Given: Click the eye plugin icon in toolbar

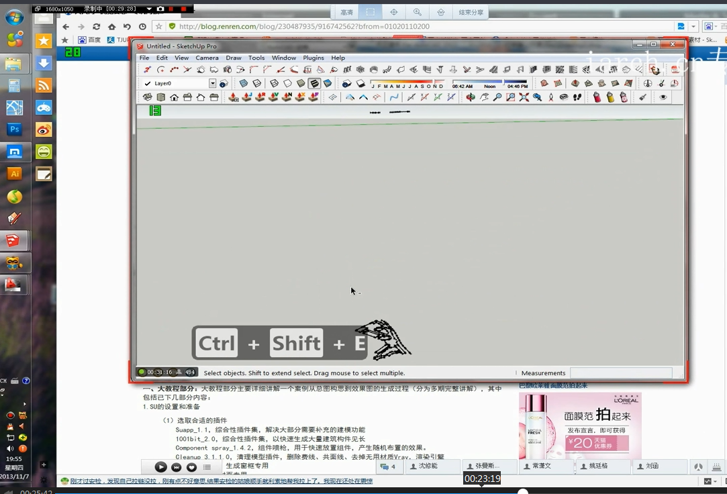Looking at the screenshot, I should click(663, 97).
